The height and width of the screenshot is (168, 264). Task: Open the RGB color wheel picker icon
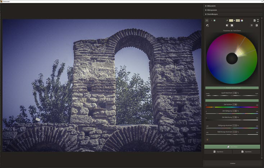pyautogui.click(x=242, y=21)
